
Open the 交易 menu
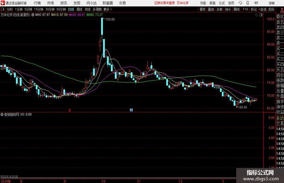pyautogui.click(x=122, y=3)
